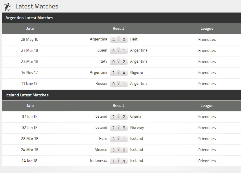Click the Norway team name link
Viewport: 241px width, 173px height.
[137, 128]
